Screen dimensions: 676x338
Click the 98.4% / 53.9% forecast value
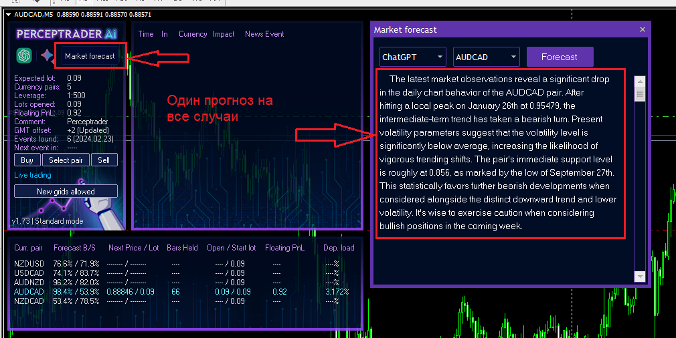point(76,291)
